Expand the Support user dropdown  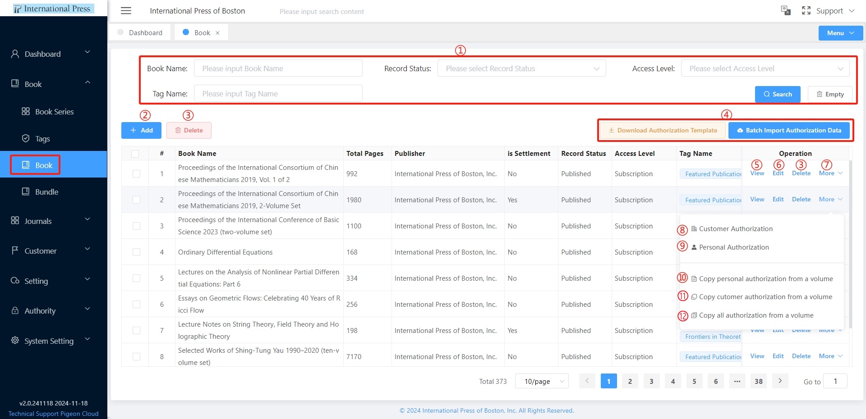click(x=835, y=11)
